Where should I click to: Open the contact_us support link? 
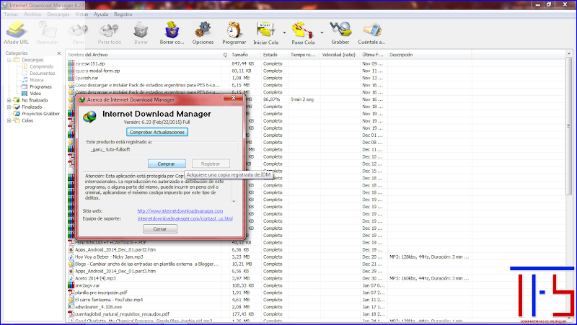(x=185, y=218)
